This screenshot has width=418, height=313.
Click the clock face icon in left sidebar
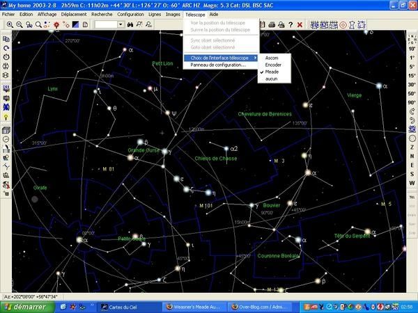pyautogui.click(x=6, y=139)
